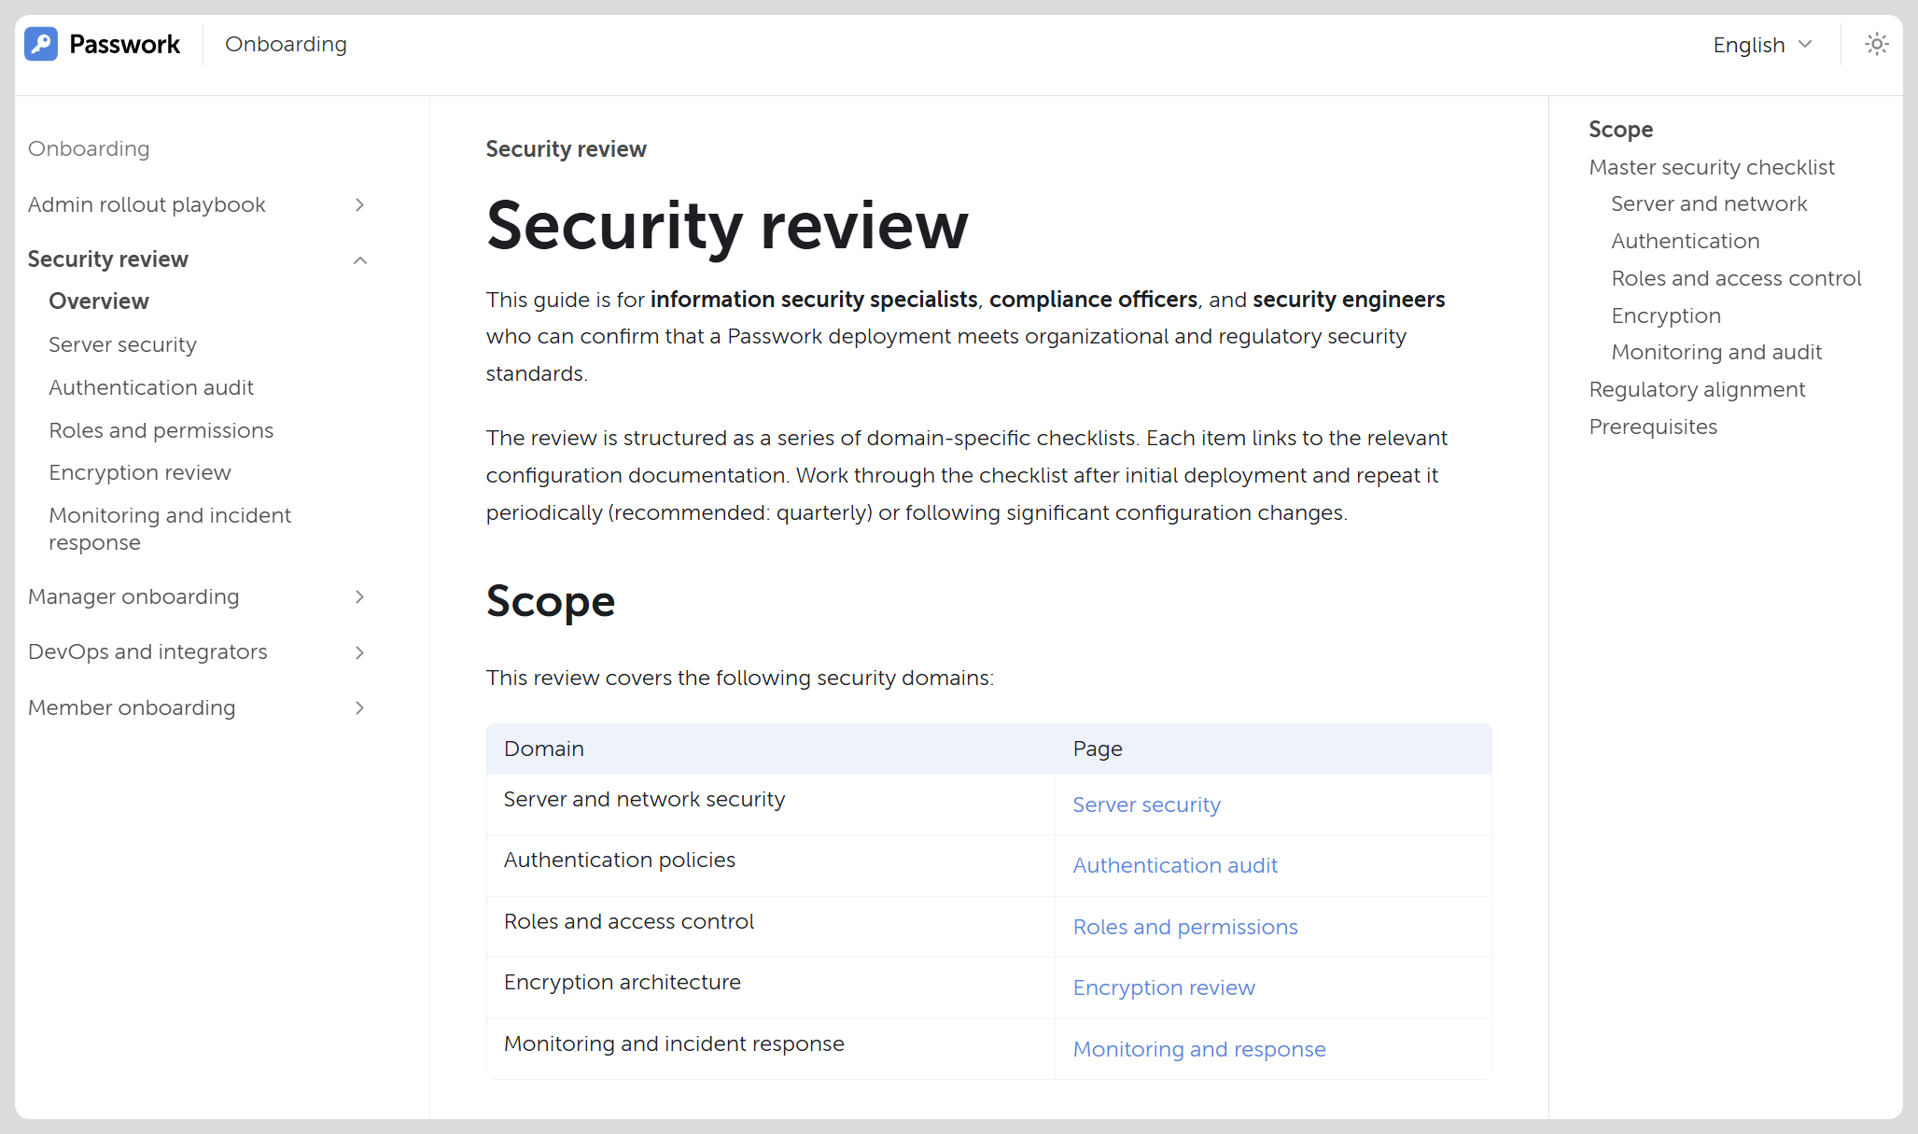This screenshot has height=1134, width=1918.
Task: Go to Monitoring and incident response sidebar page
Action: pyautogui.click(x=170, y=528)
